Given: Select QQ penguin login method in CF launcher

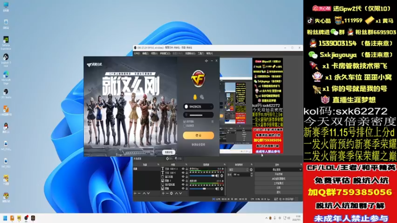Looking at the screenshot, I should [195, 97].
